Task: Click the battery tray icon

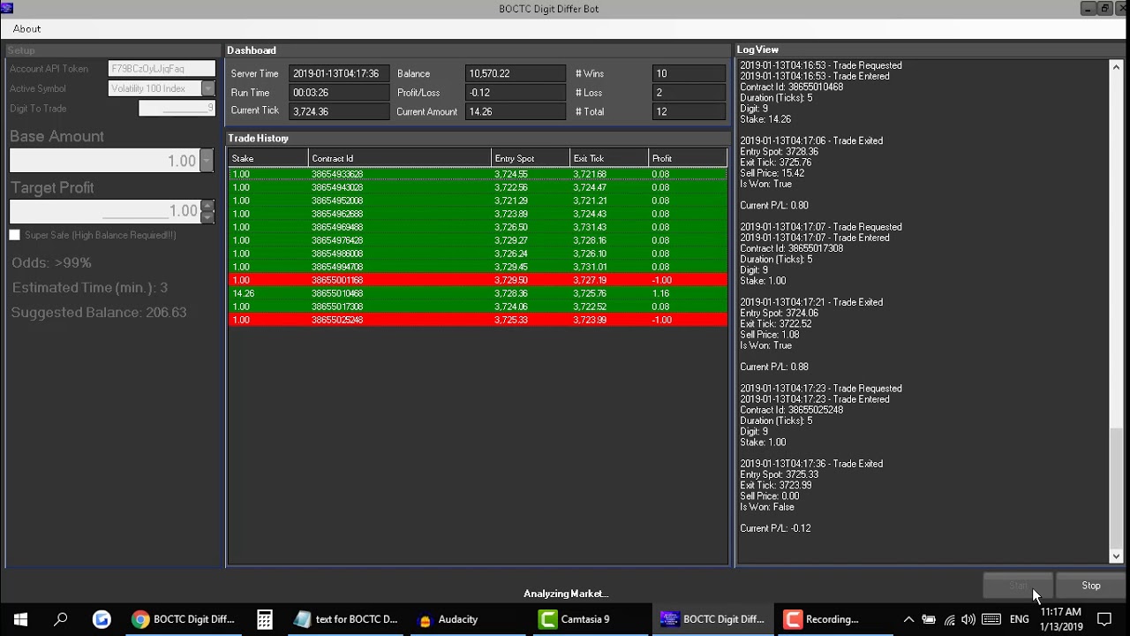Action: 929,619
